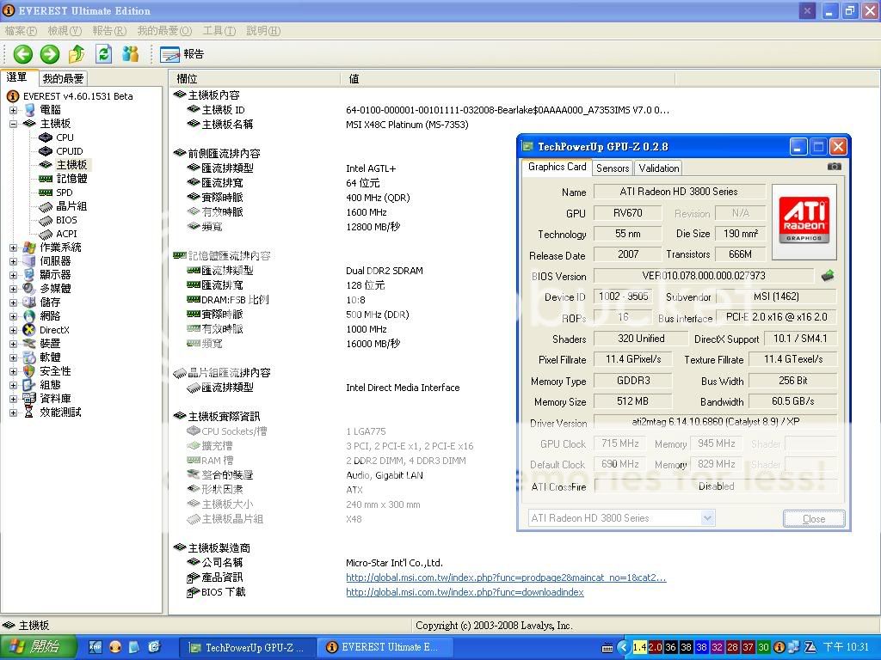
Task: Expand the 電腦 computer tree node
Action: [13, 110]
